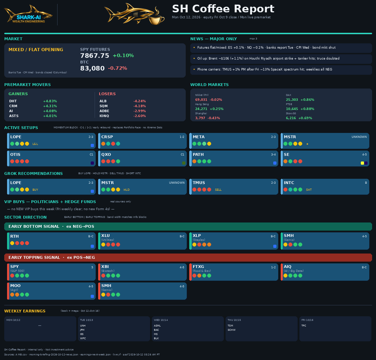
Task: Click the dark purple square on OTIS card
Action: click(x=92, y=163)
